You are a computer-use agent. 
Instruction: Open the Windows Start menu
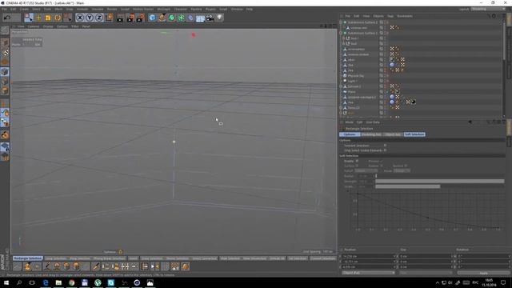6,282
